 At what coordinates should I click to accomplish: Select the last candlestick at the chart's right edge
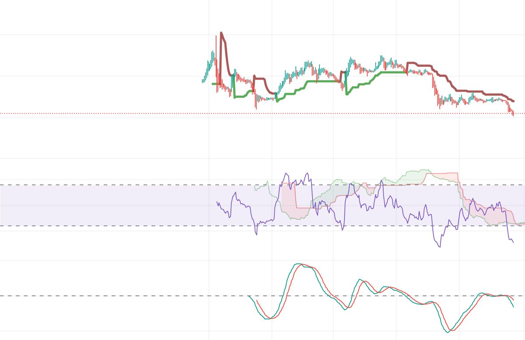point(513,114)
